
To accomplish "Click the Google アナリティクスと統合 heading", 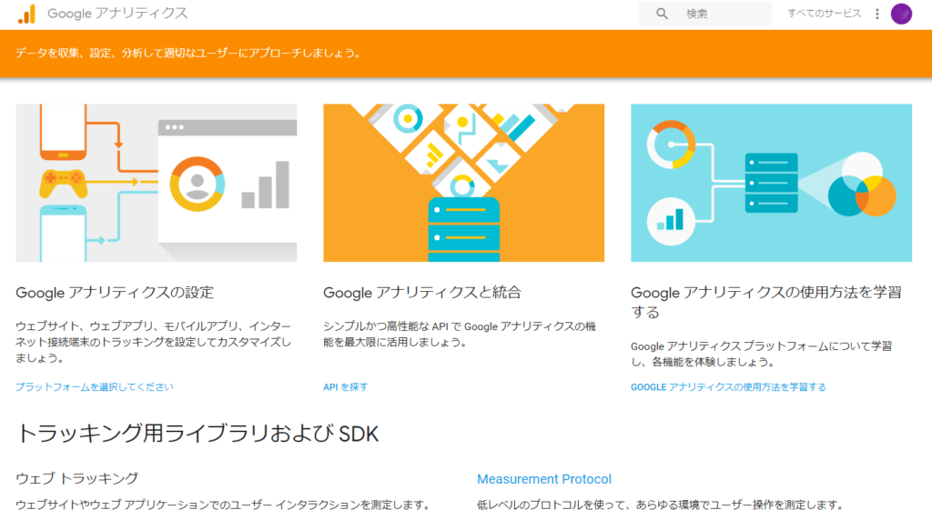I will point(422,293).
